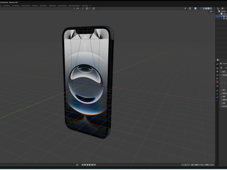227x170 pixels.
Task: Open the green Object Data properties tab
Action: pyautogui.click(x=217, y=101)
